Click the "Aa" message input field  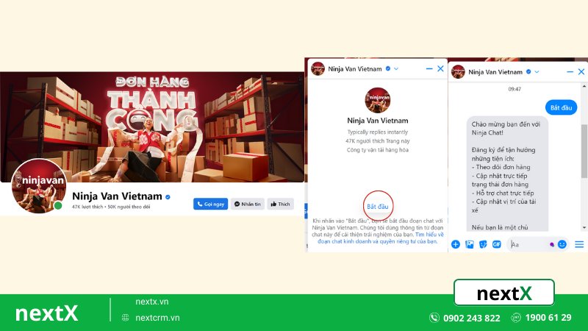point(529,244)
